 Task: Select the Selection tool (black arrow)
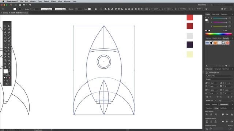[5, 26]
